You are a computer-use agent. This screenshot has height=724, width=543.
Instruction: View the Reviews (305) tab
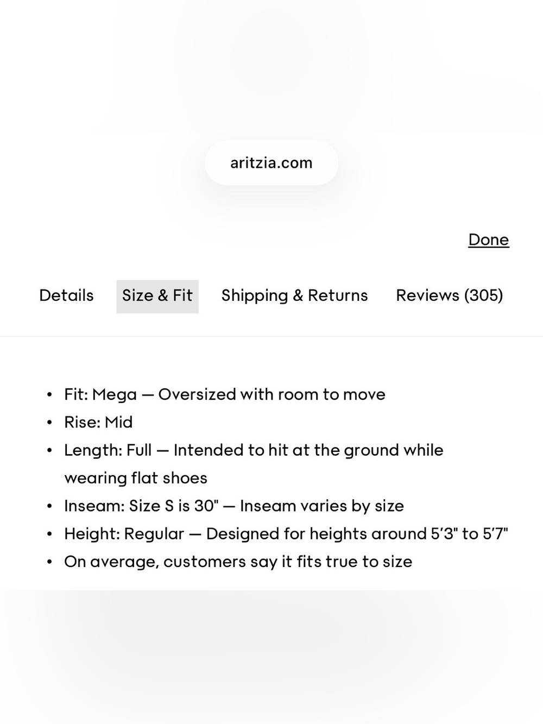tap(450, 295)
